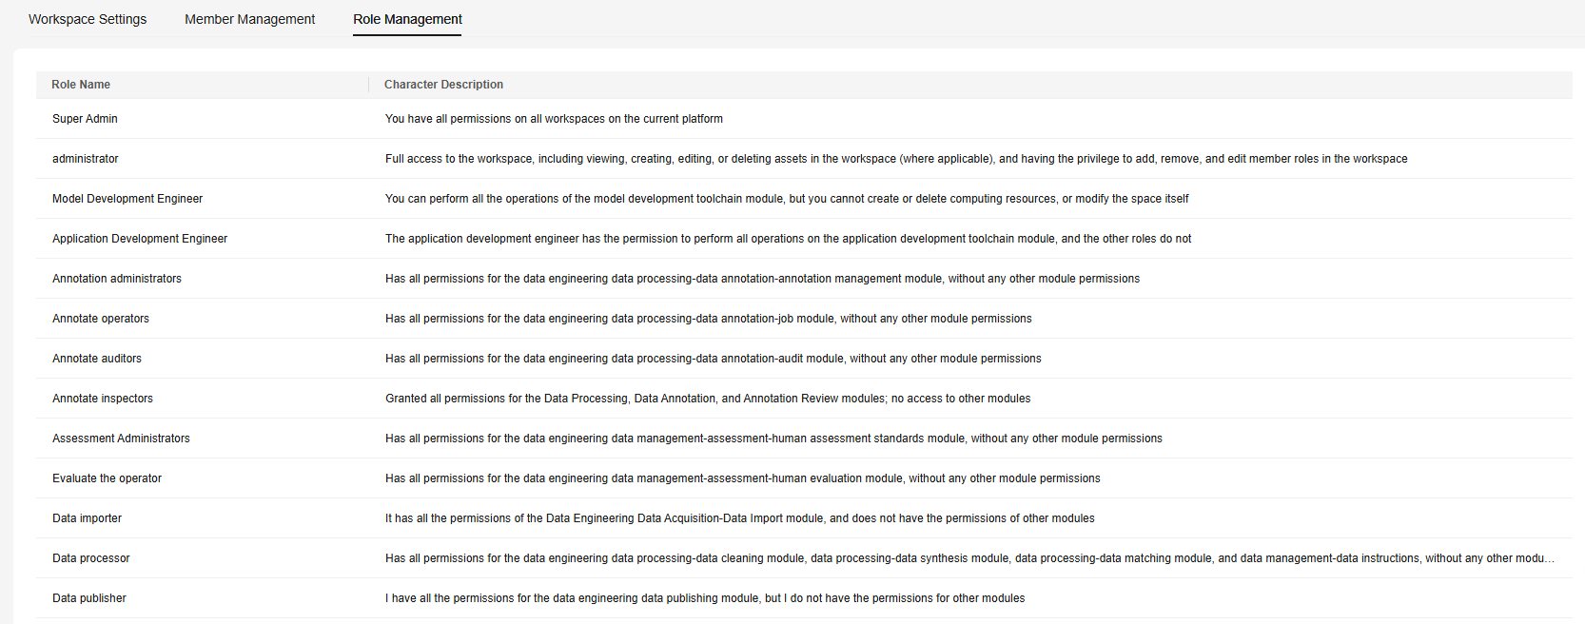
Task: Click the administrator role name
Action: click(86, 159)
